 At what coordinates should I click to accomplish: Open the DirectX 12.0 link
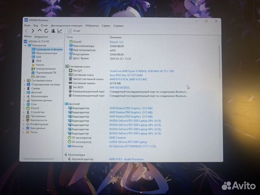click(x=117, y=42)
